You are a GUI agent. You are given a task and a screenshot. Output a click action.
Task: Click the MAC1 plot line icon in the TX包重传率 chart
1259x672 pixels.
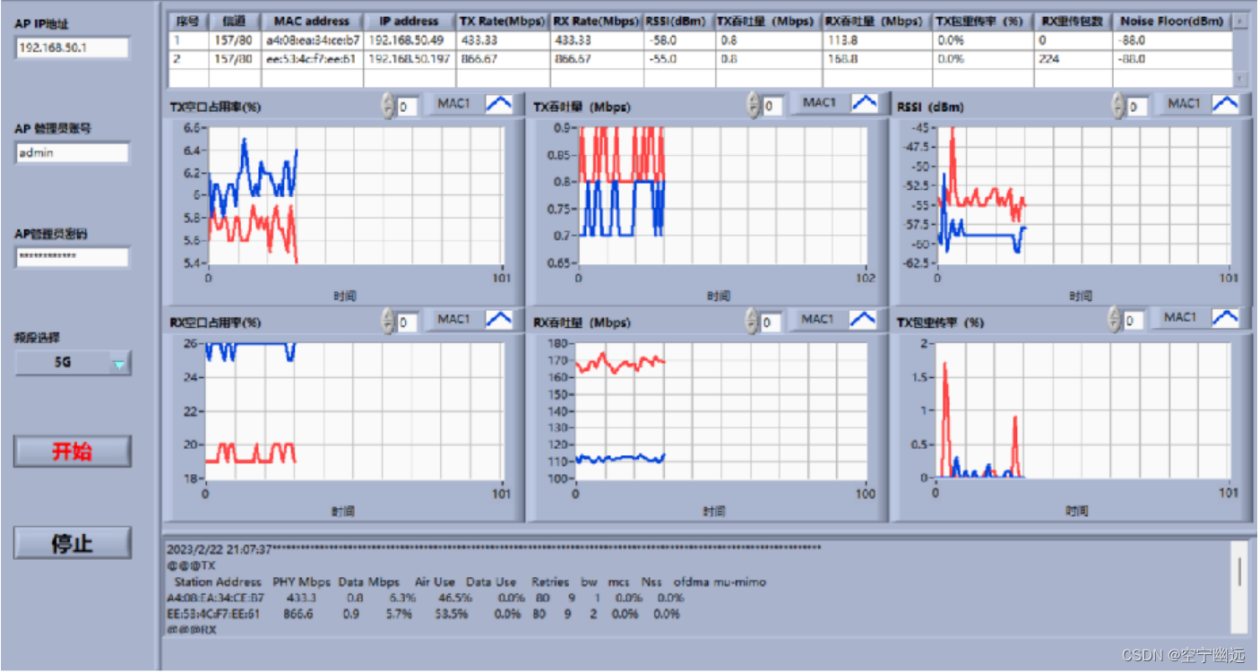click(x=1224, y=317)
